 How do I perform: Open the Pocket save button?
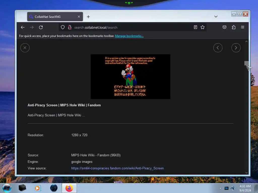(224, 27)
